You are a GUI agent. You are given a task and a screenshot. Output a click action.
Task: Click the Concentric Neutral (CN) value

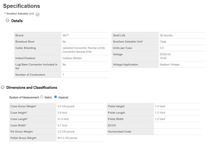(x=77, y=52)
